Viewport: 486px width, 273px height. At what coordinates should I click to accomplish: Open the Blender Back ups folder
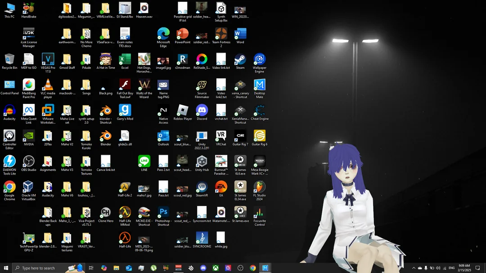tap(48, 216)
